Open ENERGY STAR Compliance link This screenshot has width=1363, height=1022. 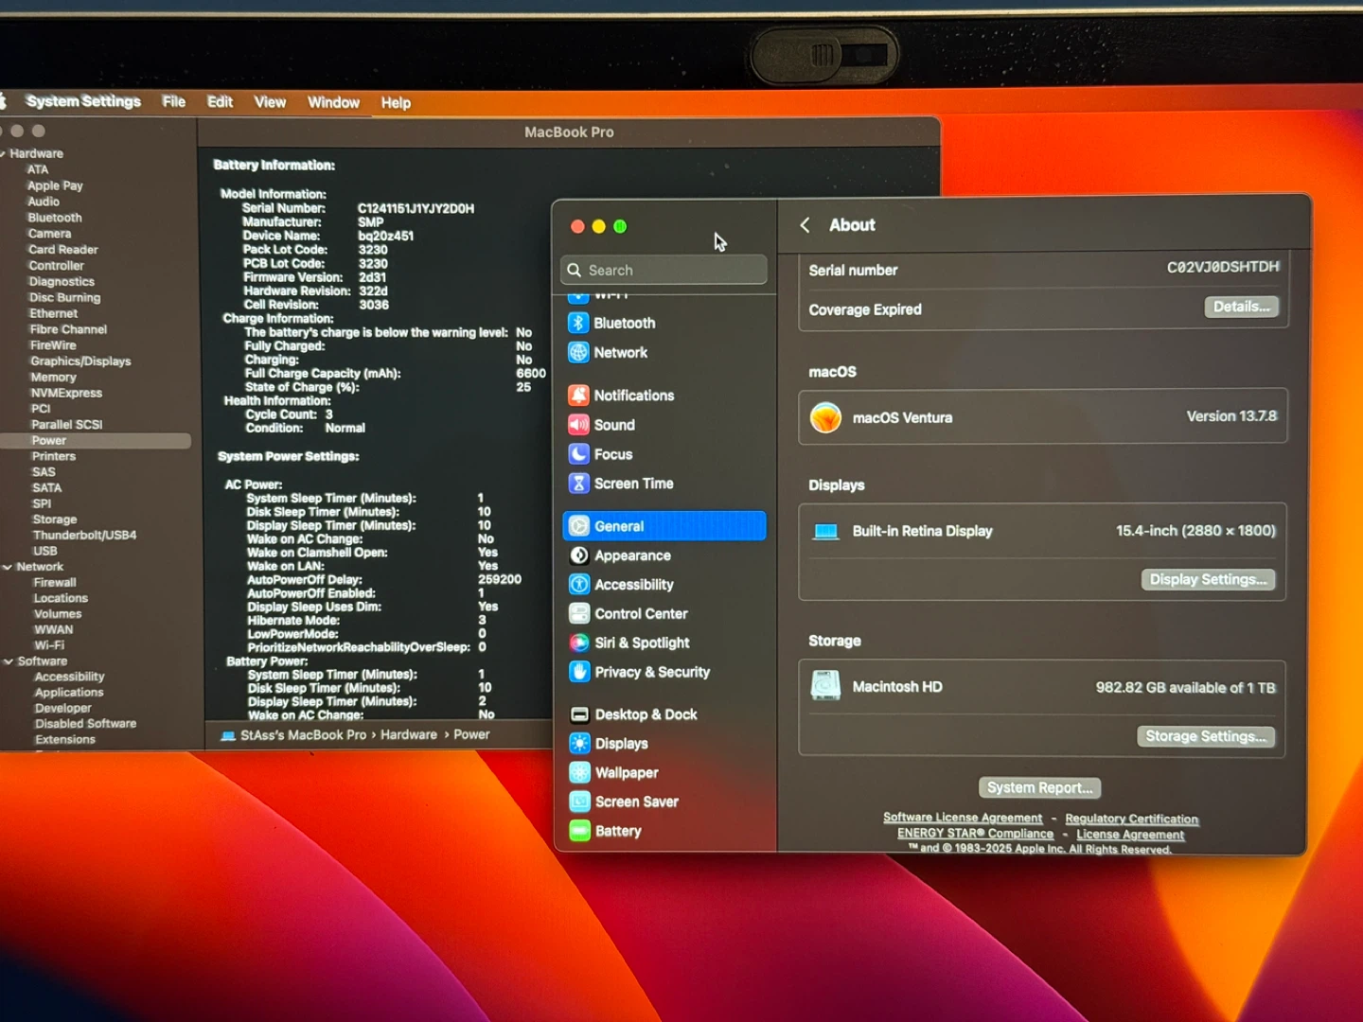pos(975,834)
